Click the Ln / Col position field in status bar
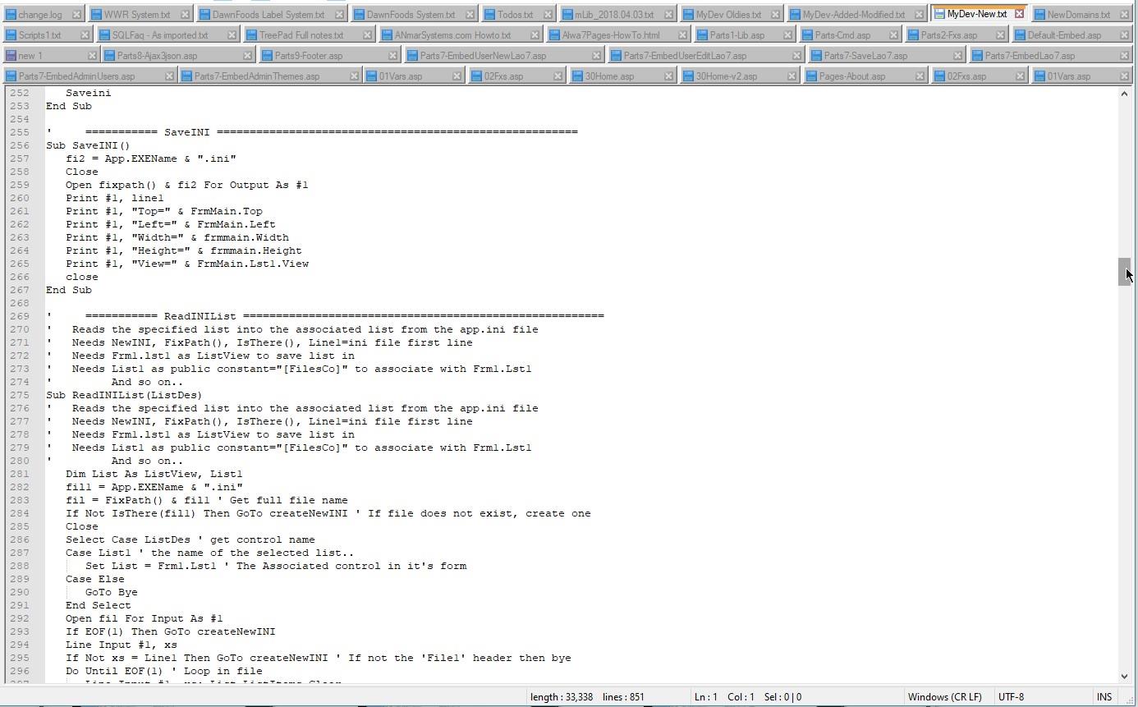This screenshot has height=707, width=1138. coord(723,697)
